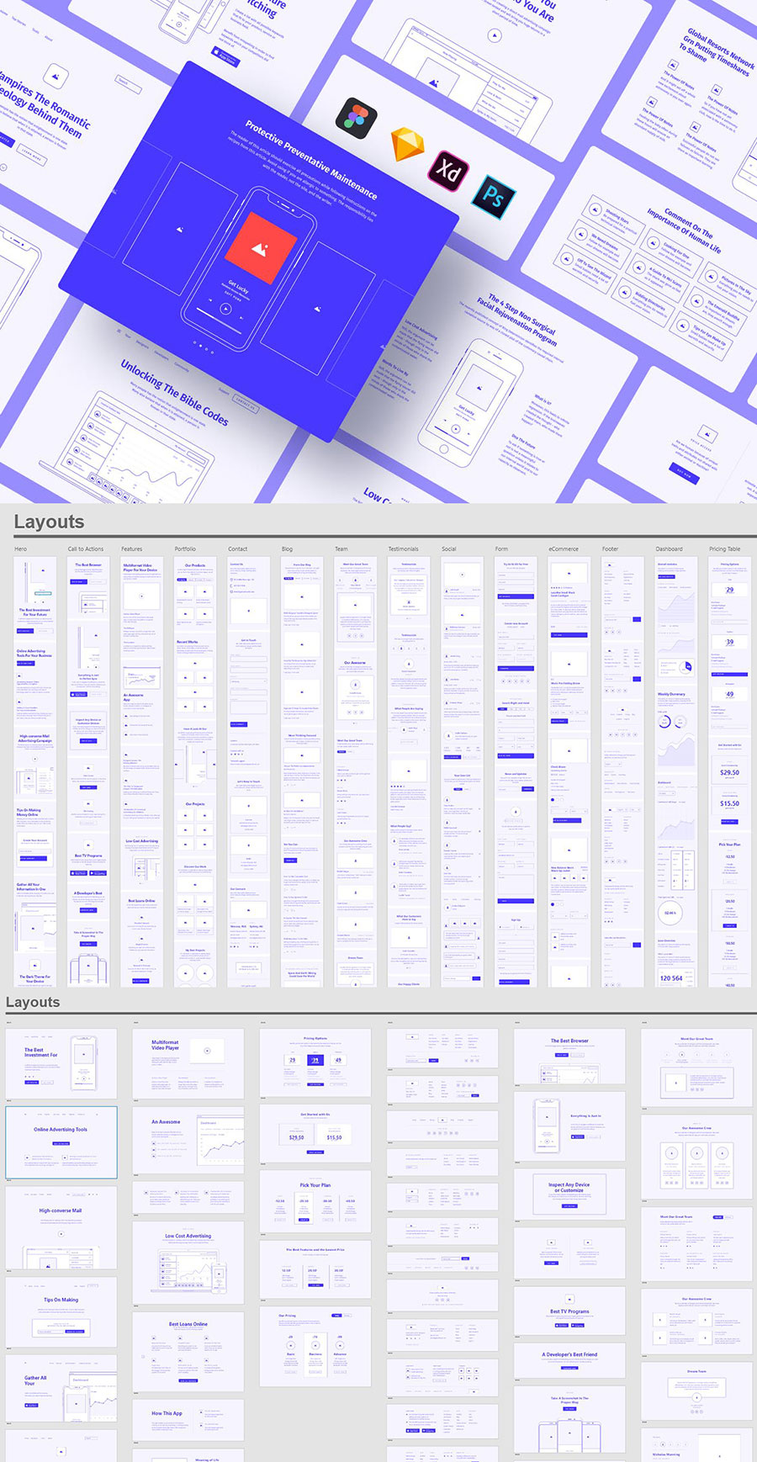This screenshot has height=1462, width=757.
Task: Open the 'Low Cost Advertising' layout thumbnail
Action: coord(188,1262)
